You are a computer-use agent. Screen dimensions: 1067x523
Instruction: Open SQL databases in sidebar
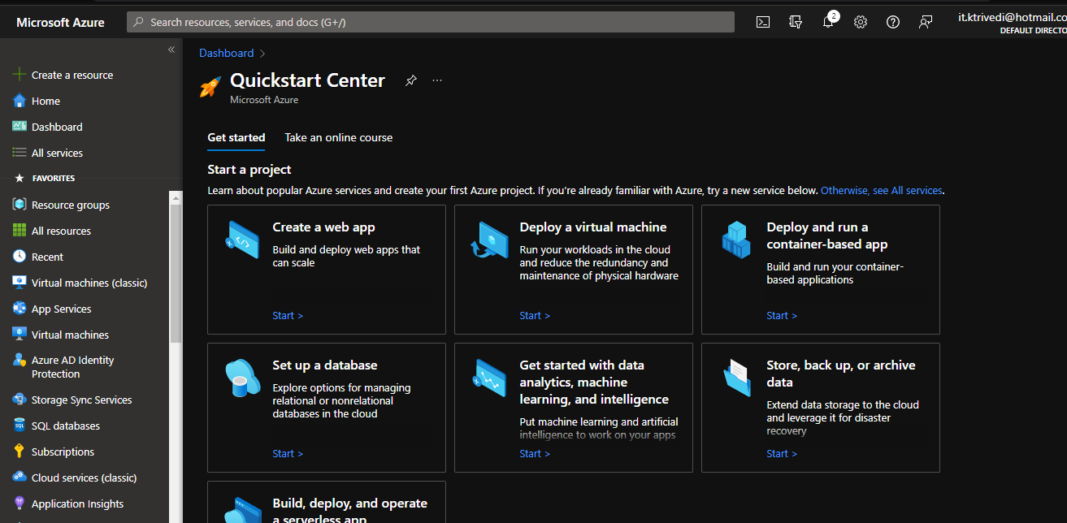point(66,426)
